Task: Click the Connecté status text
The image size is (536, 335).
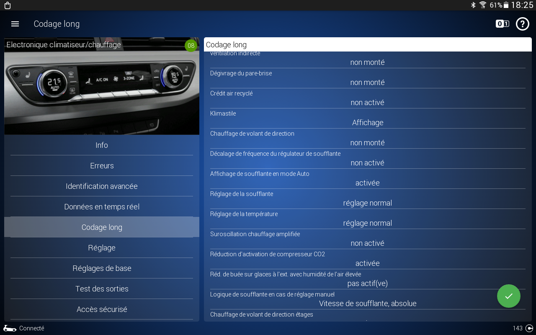Action: pyautogui.click(x=32, y=328)
